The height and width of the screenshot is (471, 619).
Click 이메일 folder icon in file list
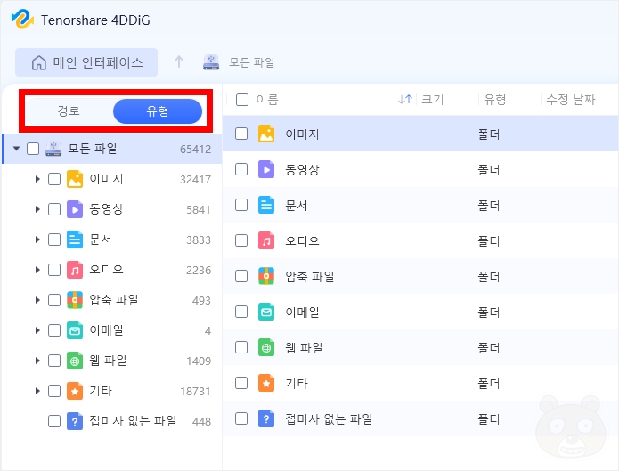tap(266, 312)
